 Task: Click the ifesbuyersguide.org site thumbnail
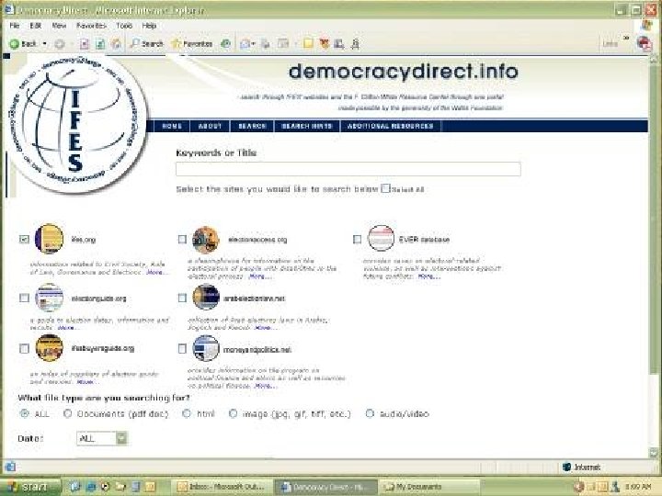point(49,348)
